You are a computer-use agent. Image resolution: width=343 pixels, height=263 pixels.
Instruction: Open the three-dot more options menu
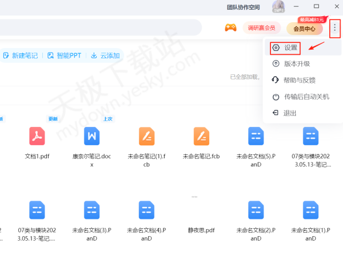pyautogui.click(x=334, y=27)
